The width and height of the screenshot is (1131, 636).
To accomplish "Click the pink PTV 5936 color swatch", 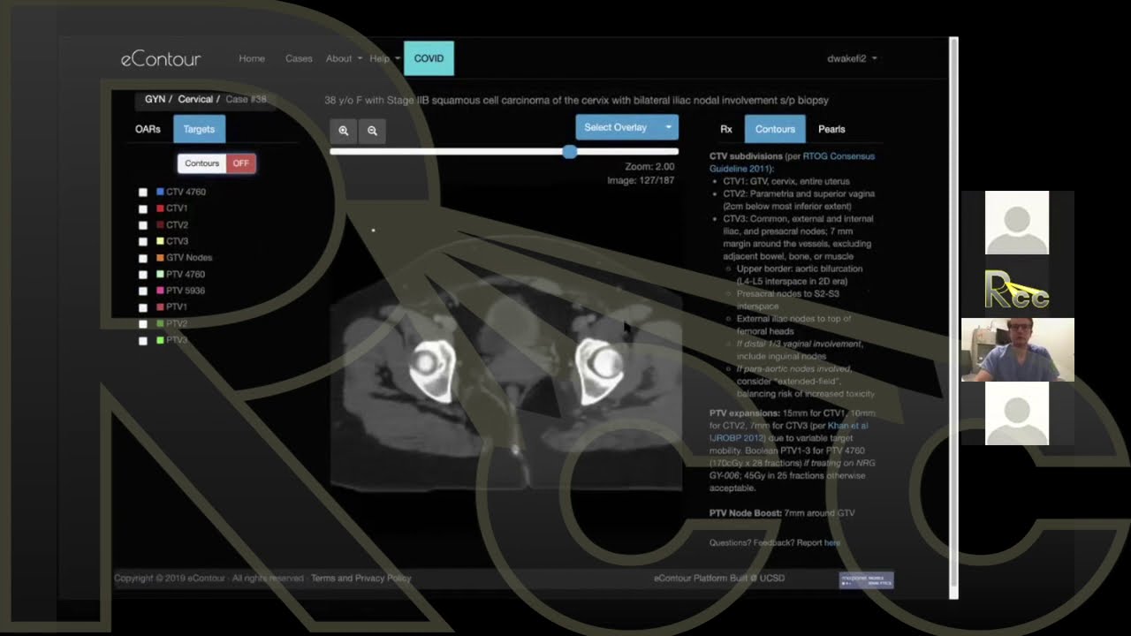I will (160, 291).
